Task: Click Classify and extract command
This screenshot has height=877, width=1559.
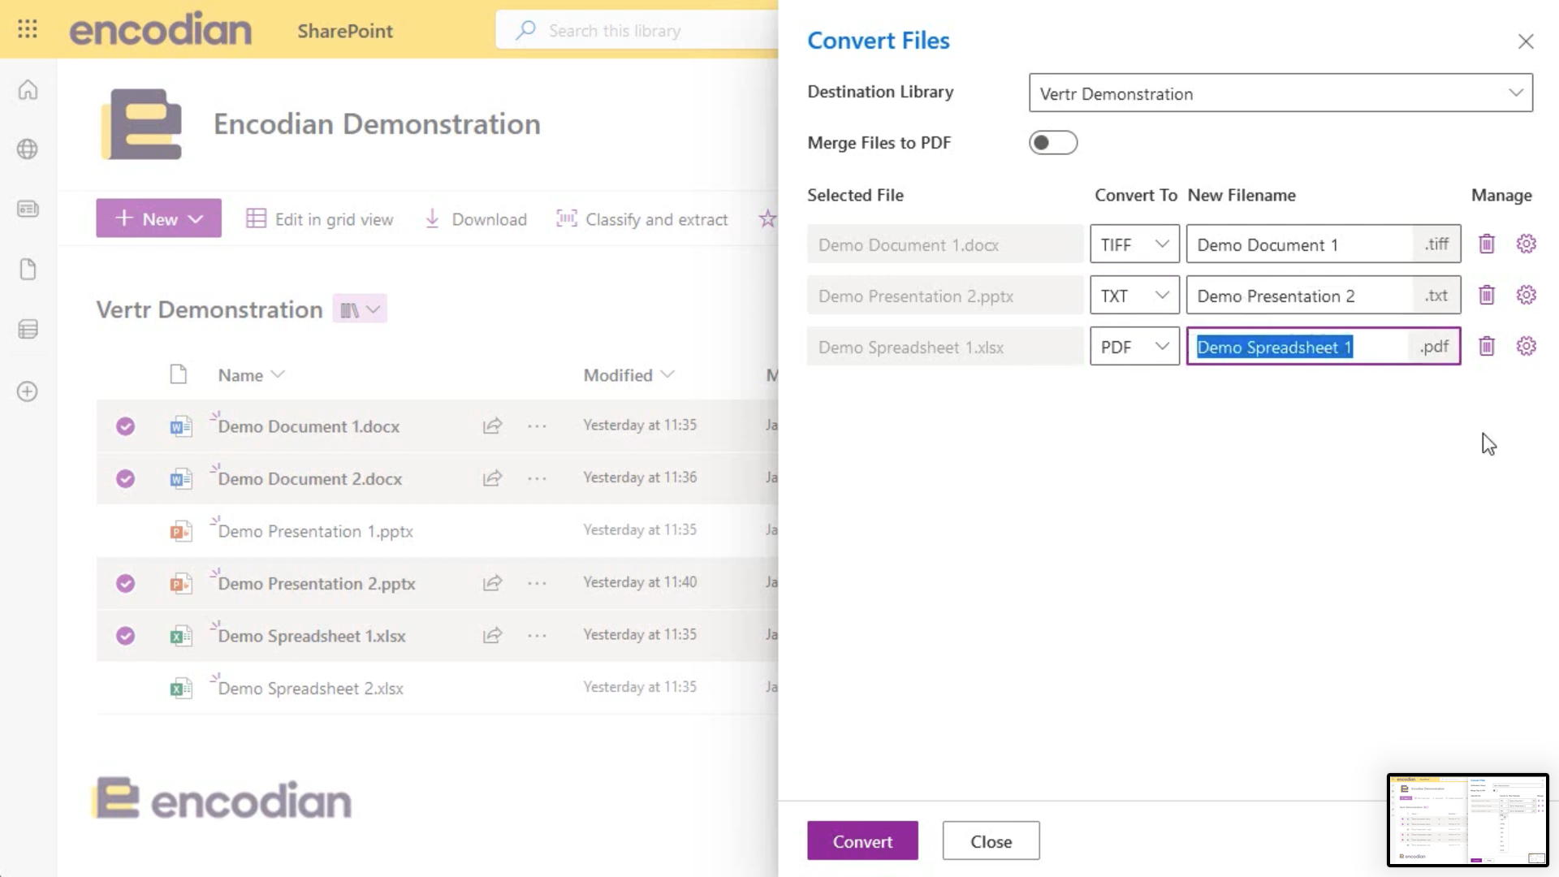Action: point(641,219)
